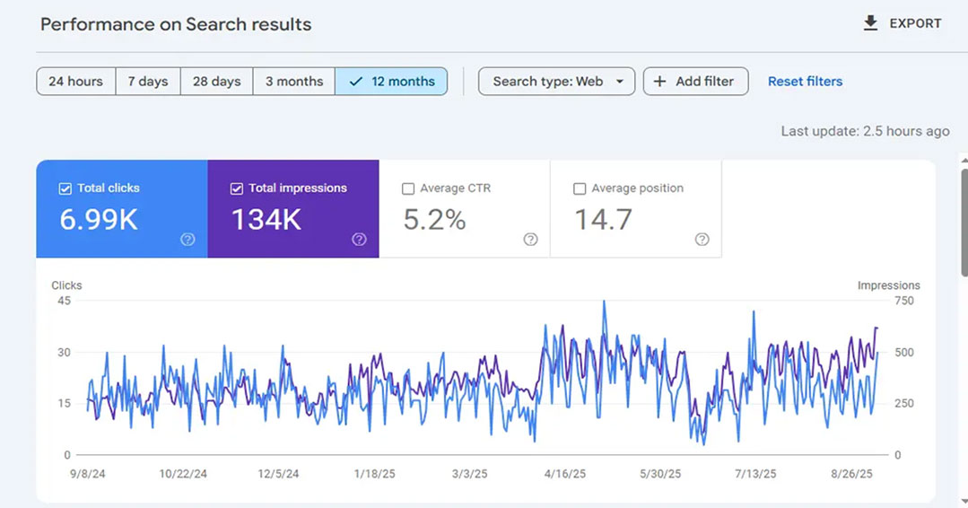The width and height of the screenshot is (968, 508).
Task: Click the Export download icon
Action: pyautogui.click(x=870, y=23)
